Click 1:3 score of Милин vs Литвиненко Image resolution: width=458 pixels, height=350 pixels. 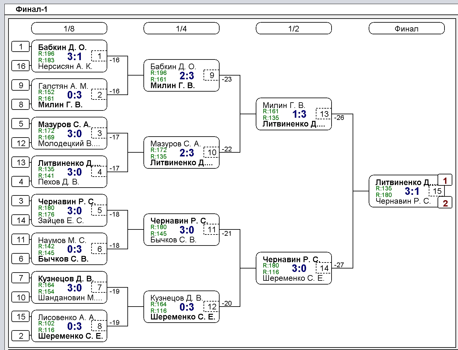pos(299,114)
